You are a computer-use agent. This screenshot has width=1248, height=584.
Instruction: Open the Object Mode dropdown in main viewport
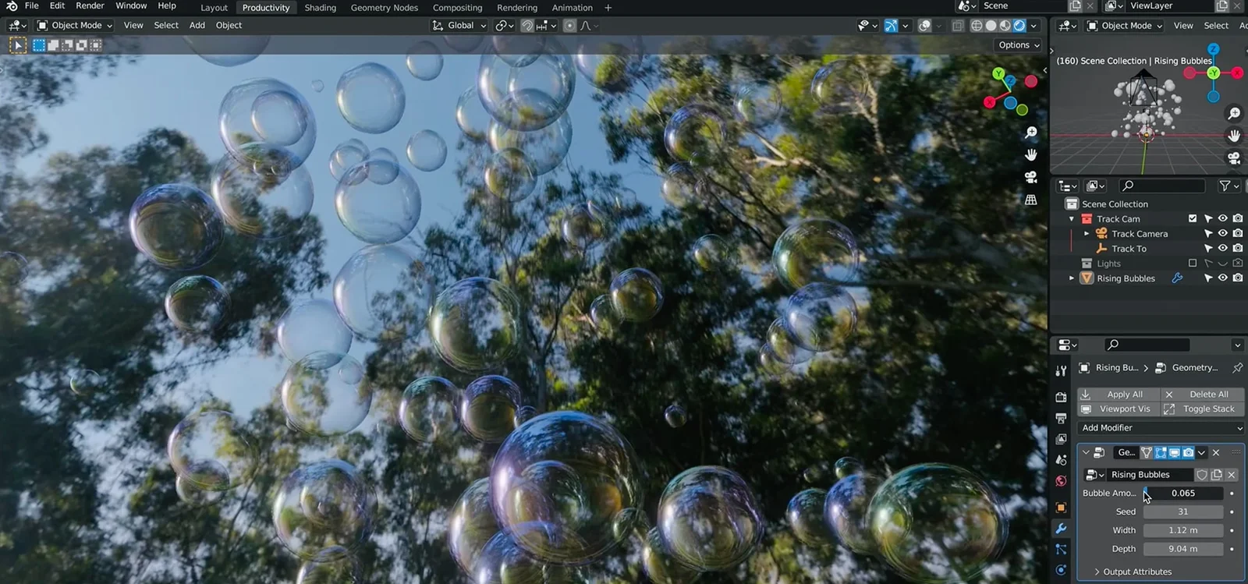click(75, 26)
